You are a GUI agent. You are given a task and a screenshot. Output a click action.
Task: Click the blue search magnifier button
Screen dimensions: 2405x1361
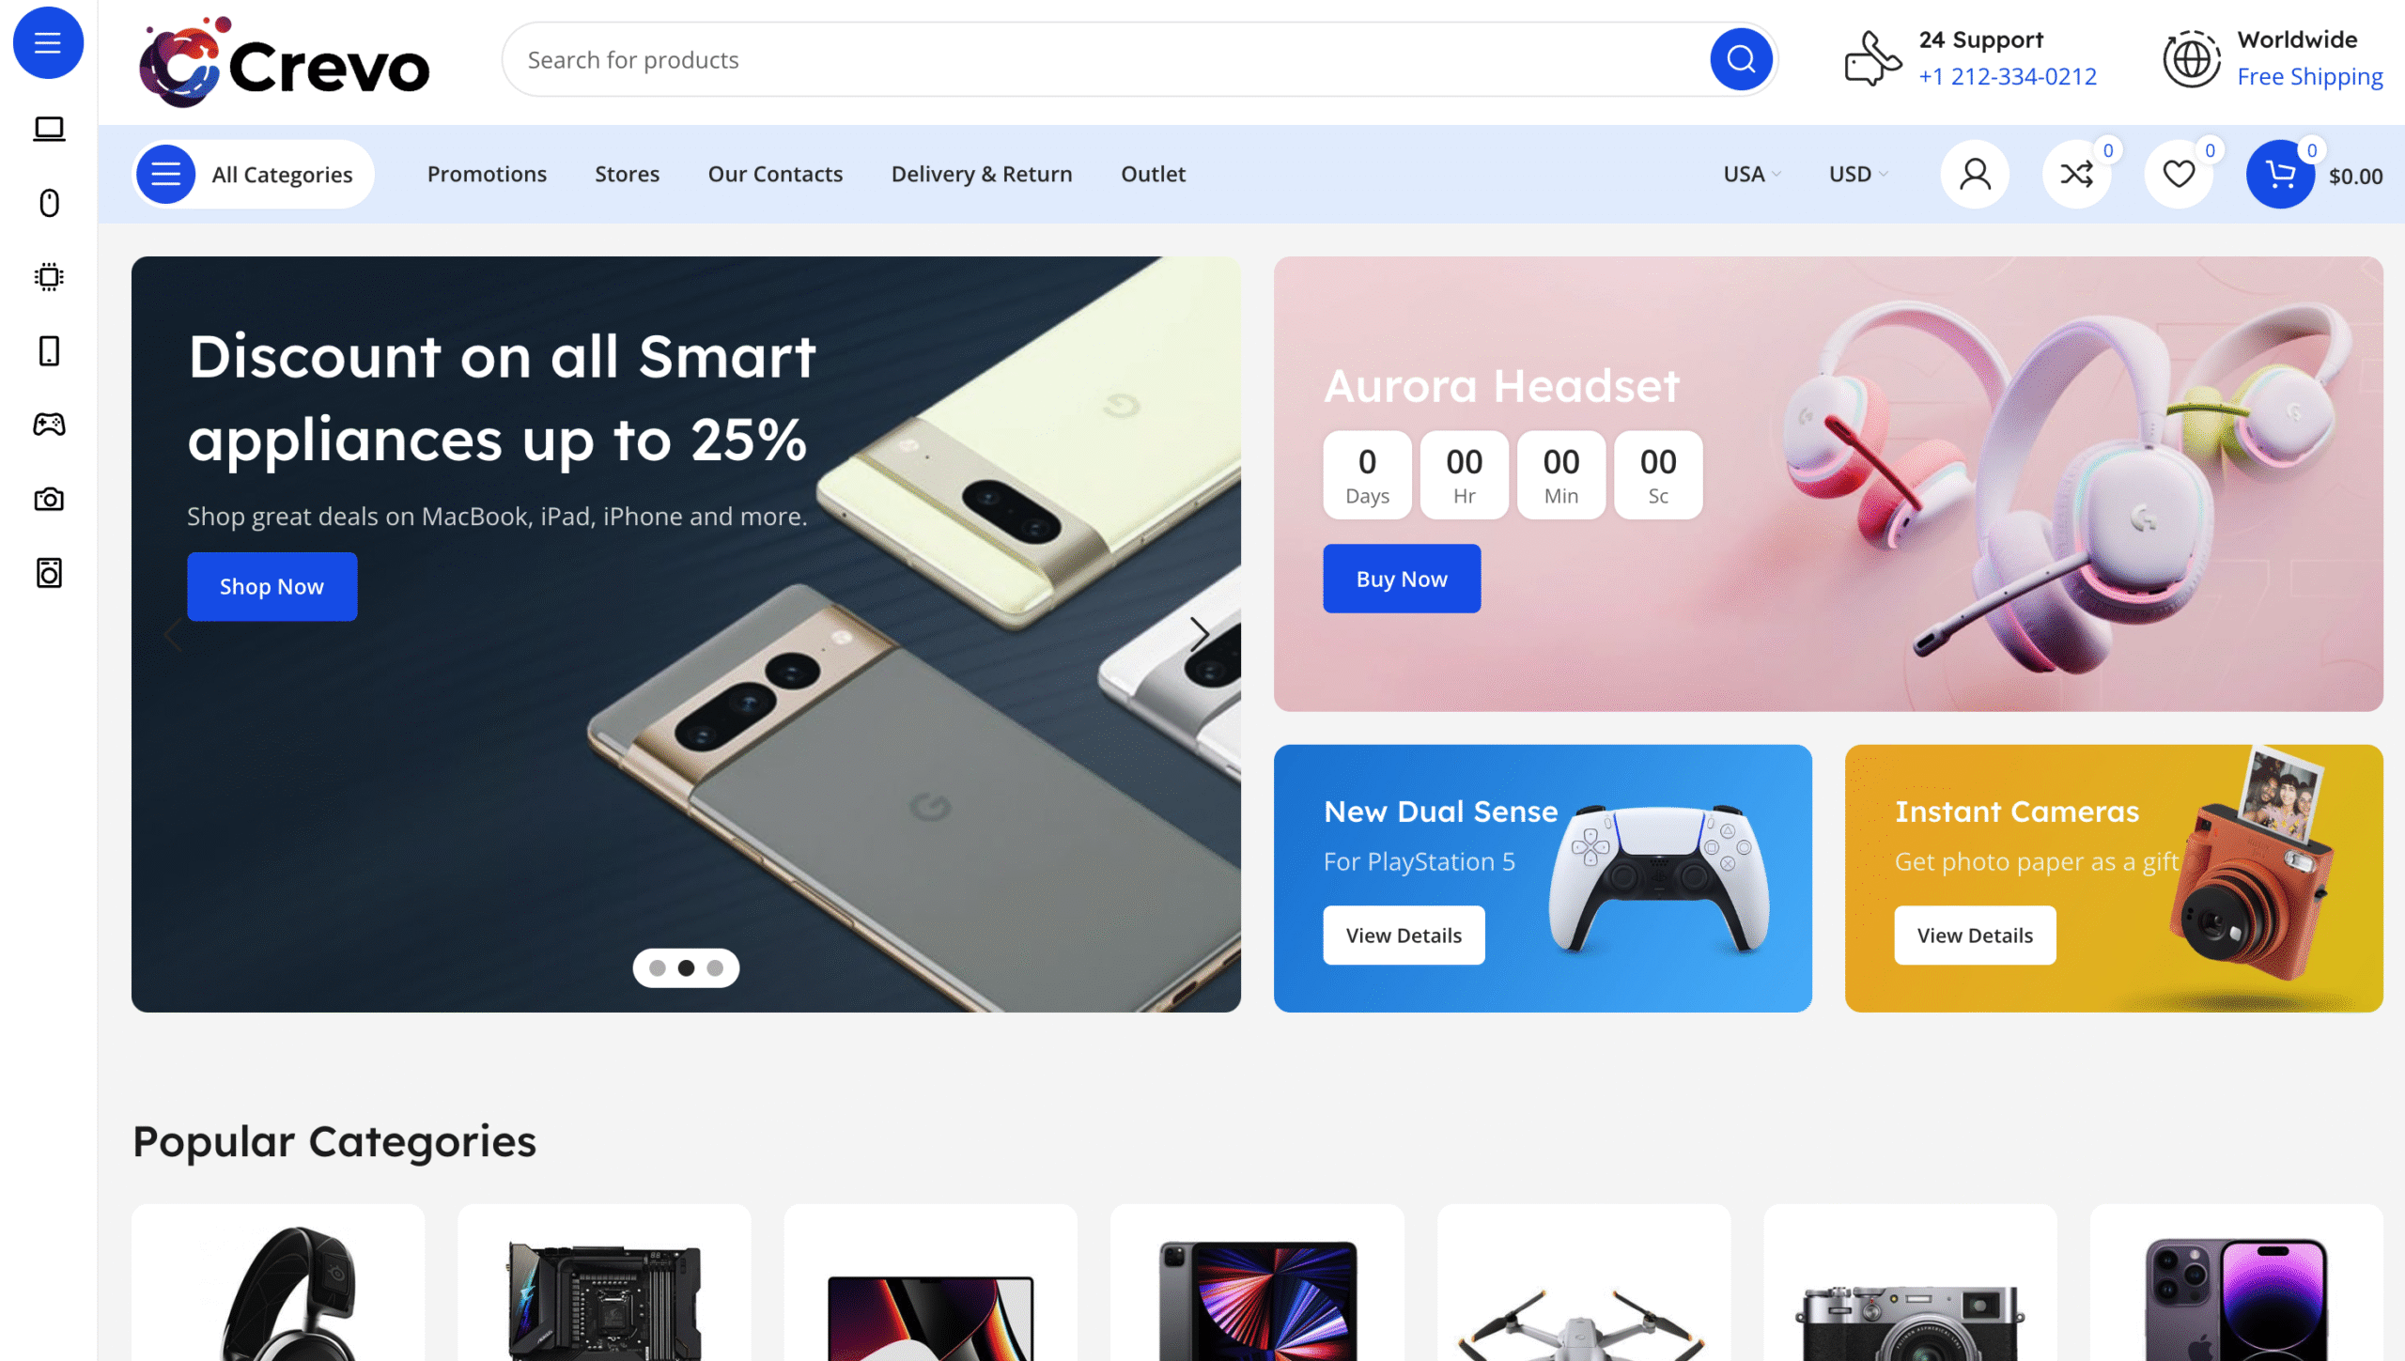(x=1741, y=59)
